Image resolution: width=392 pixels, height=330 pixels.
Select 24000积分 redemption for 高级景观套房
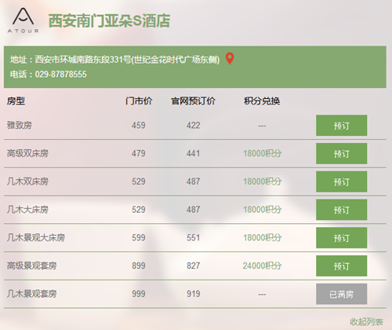262,266
